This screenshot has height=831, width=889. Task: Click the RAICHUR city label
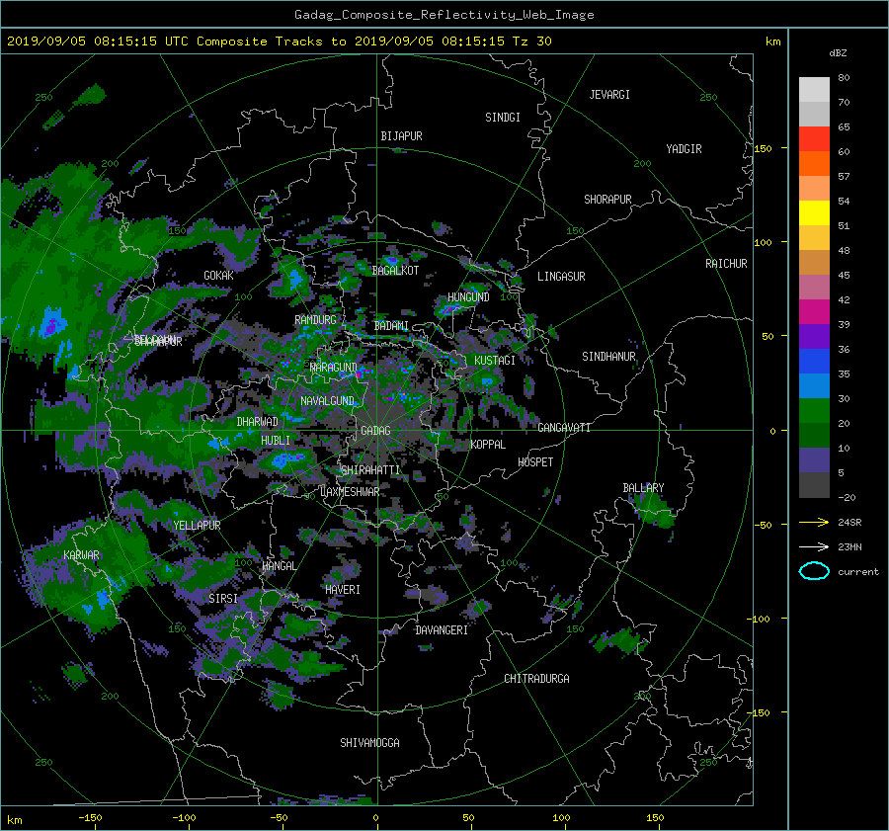(726, 264)
